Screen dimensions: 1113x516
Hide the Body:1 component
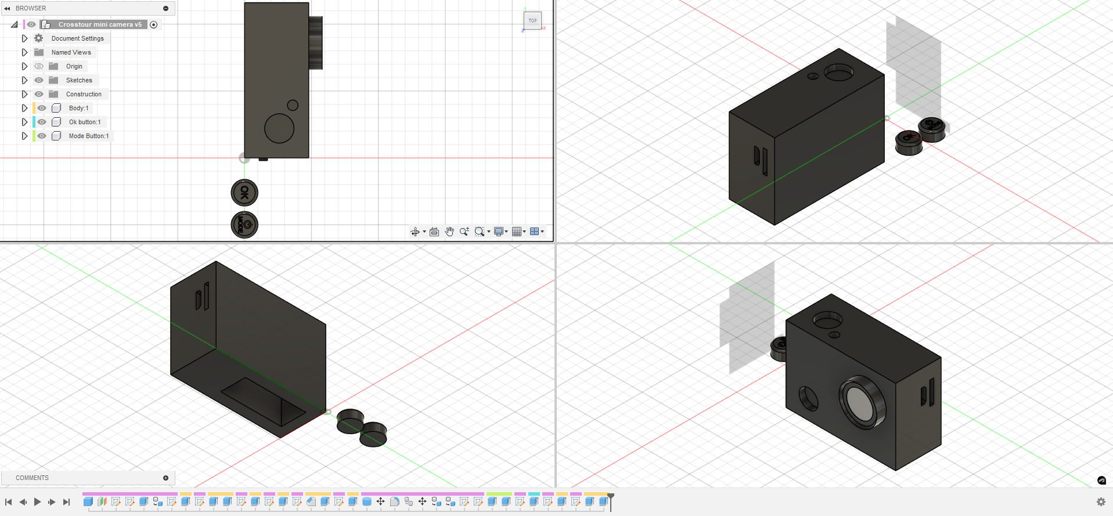42,108
